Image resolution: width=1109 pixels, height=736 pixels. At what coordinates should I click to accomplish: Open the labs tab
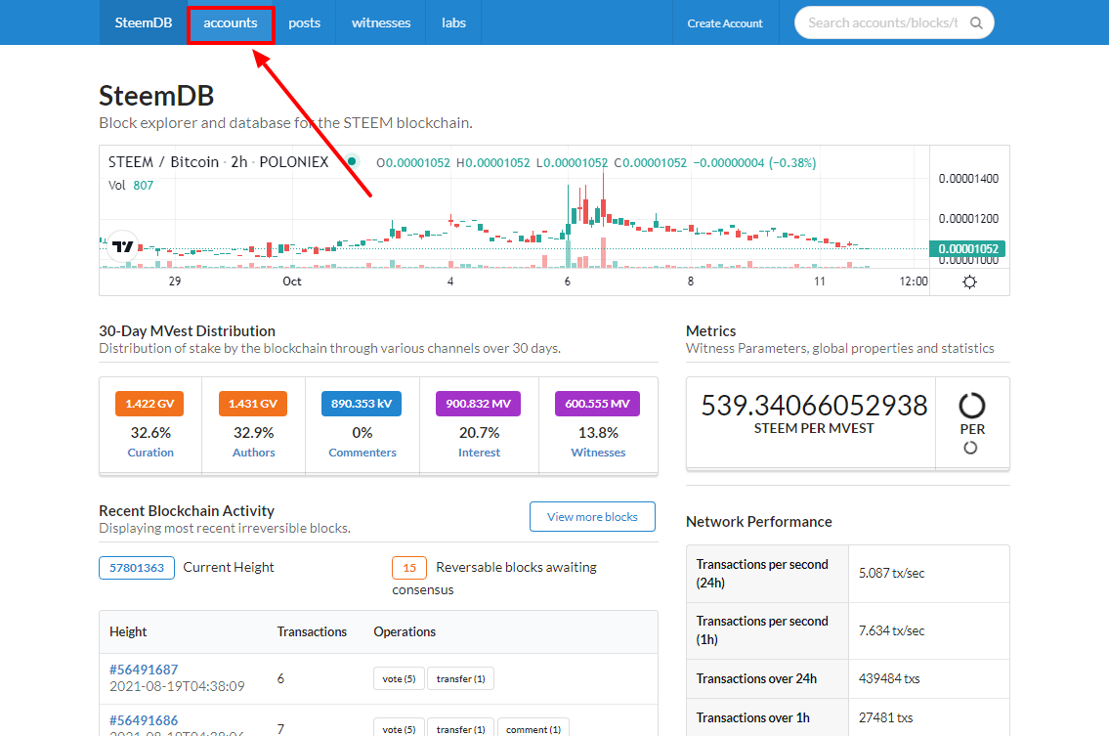click(453, 22)
